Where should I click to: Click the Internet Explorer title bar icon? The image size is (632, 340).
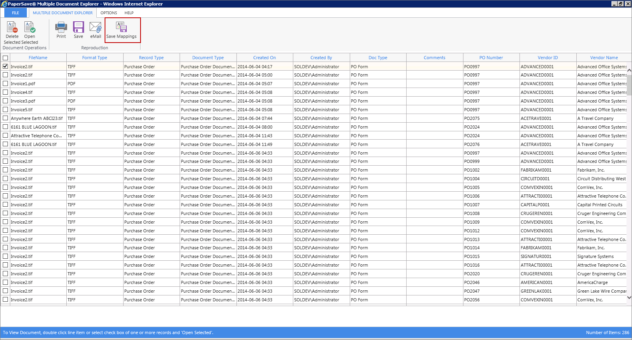pyautogui.click(x=4, y=4)
